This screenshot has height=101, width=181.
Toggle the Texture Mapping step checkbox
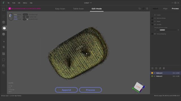coord(152,34)
